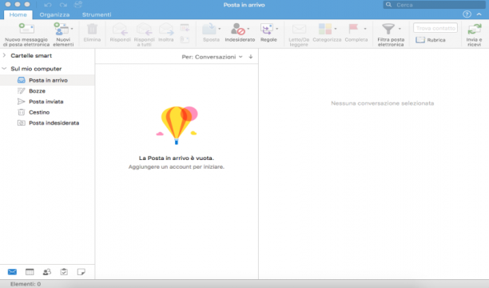Click the meeting reply icon beside Inoltra

pyautogui.click(x=185, y=28)
